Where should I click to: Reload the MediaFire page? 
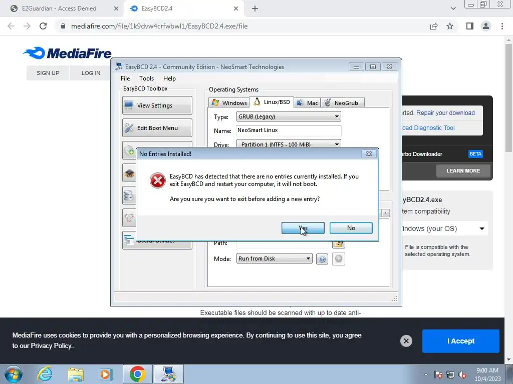[43, 26]
